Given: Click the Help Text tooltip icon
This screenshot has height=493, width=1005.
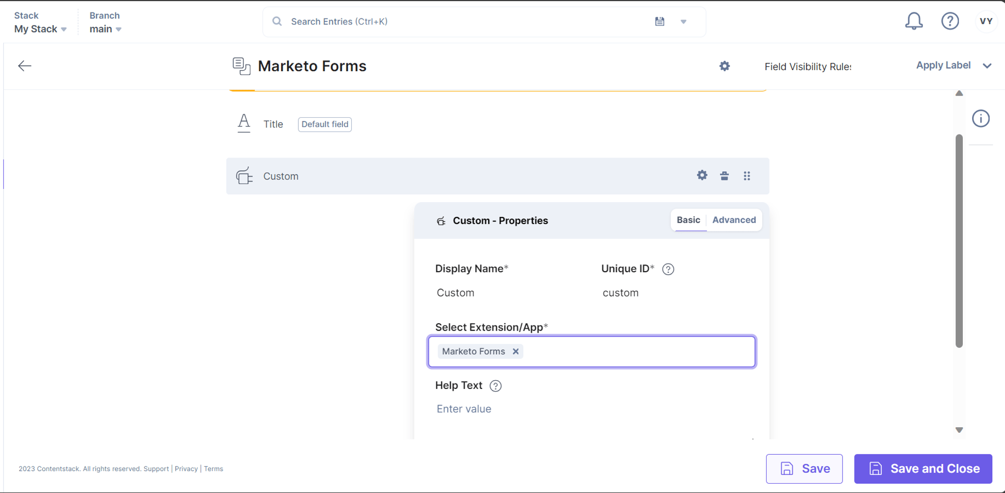Looking at the screenshot, I should click(496, 386).
